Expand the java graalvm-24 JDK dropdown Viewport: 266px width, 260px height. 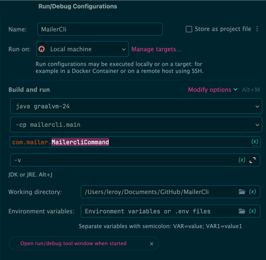point(136,106)
